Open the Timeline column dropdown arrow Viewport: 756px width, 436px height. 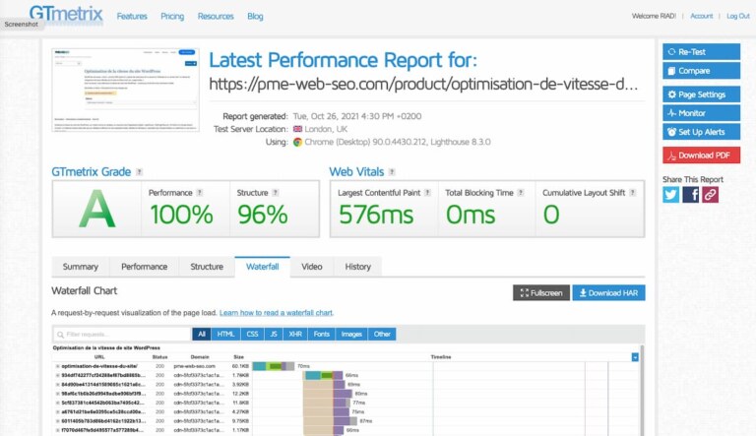635,357
